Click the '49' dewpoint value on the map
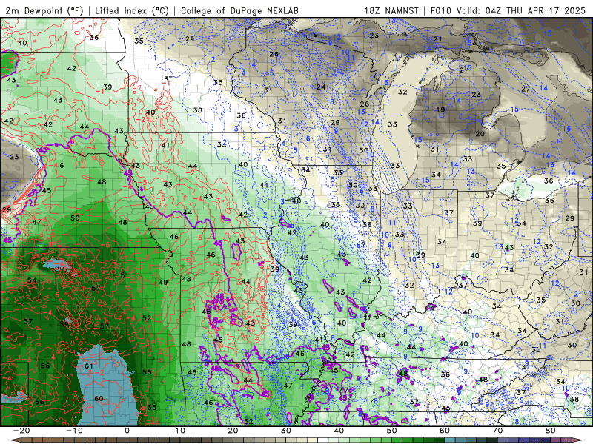This screenshot has height=444, width=593. pos(163,283)
